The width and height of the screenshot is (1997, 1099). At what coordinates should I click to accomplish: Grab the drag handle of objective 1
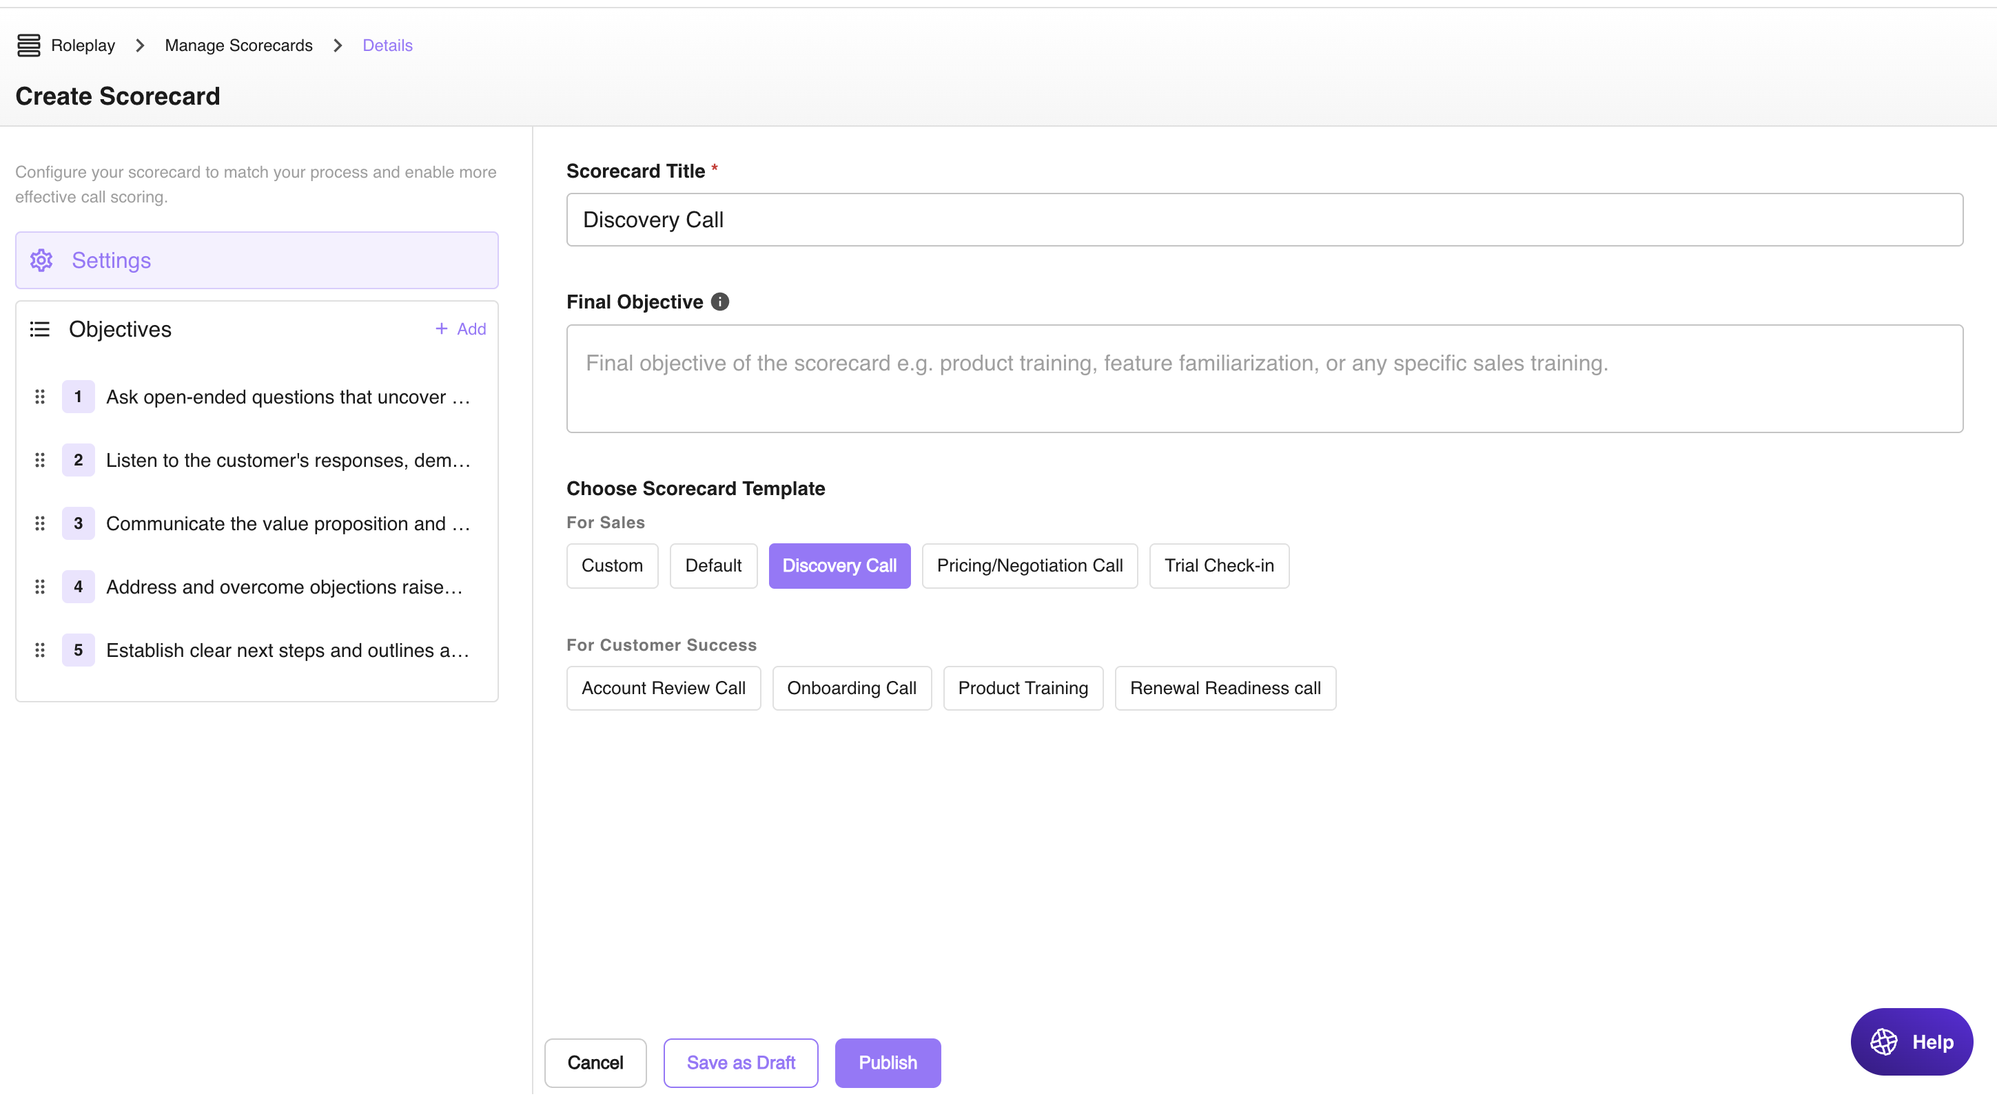coord(39,397)
